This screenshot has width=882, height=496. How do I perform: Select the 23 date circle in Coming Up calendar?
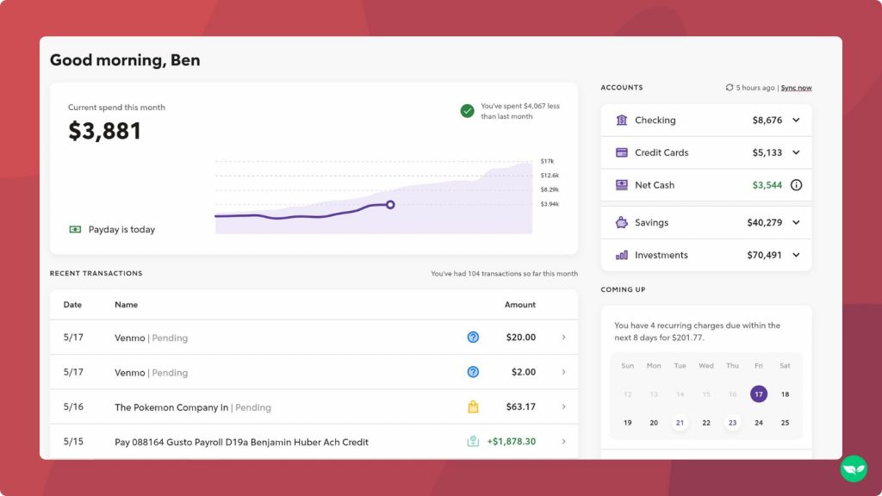click(732, 423)
